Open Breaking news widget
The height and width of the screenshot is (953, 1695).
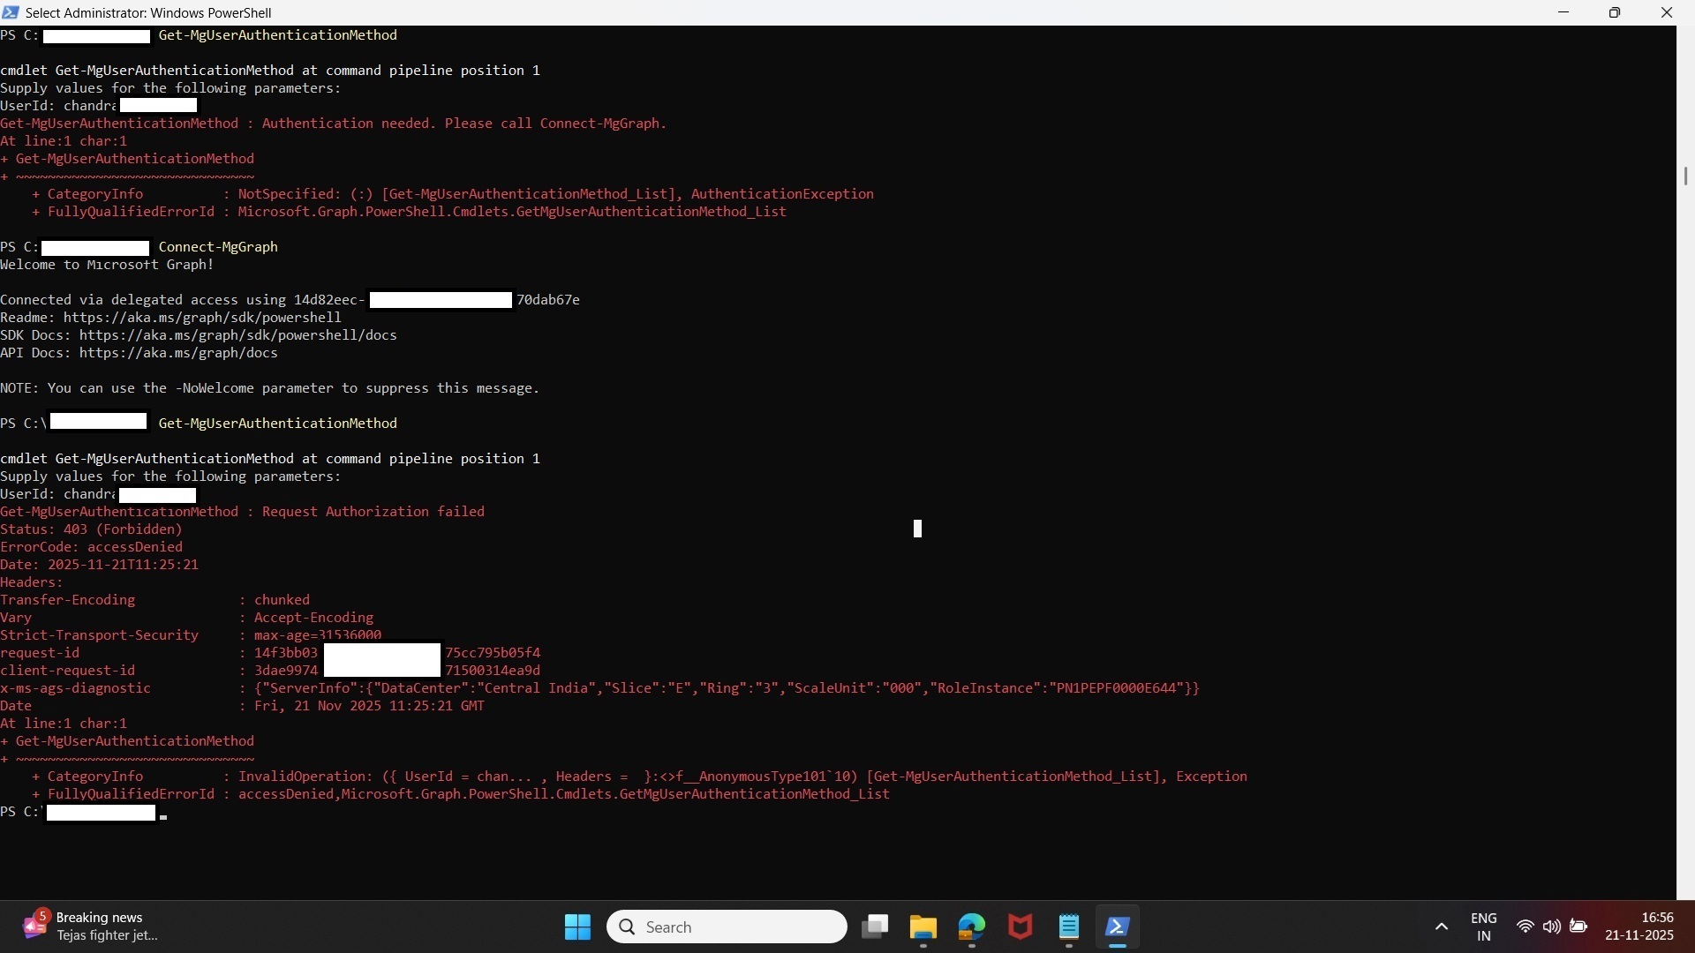pyautogui.click(x=88, y=927)
